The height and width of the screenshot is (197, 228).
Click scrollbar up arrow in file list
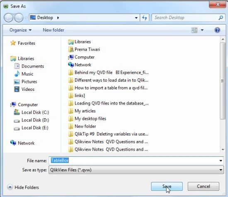pyautogui.click(x=223, y=39)
